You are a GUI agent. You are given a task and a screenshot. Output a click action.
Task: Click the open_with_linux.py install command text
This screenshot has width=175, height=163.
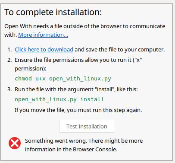(59, 99)
